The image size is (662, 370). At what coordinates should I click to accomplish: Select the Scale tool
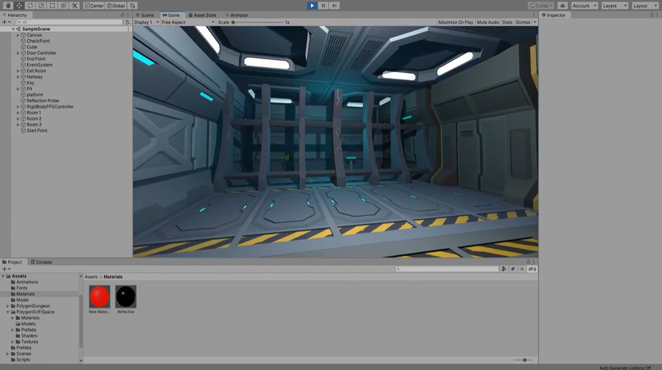(41, 6)
